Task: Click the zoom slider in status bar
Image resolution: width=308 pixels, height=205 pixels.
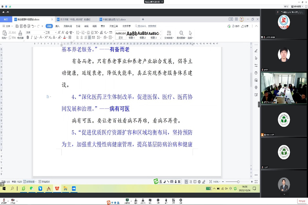Action: 238,182
